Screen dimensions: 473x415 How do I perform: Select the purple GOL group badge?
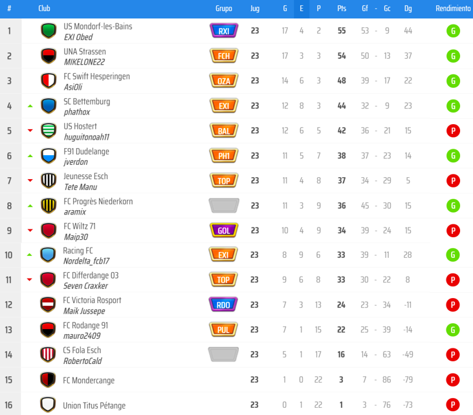(x=224, y=231)
